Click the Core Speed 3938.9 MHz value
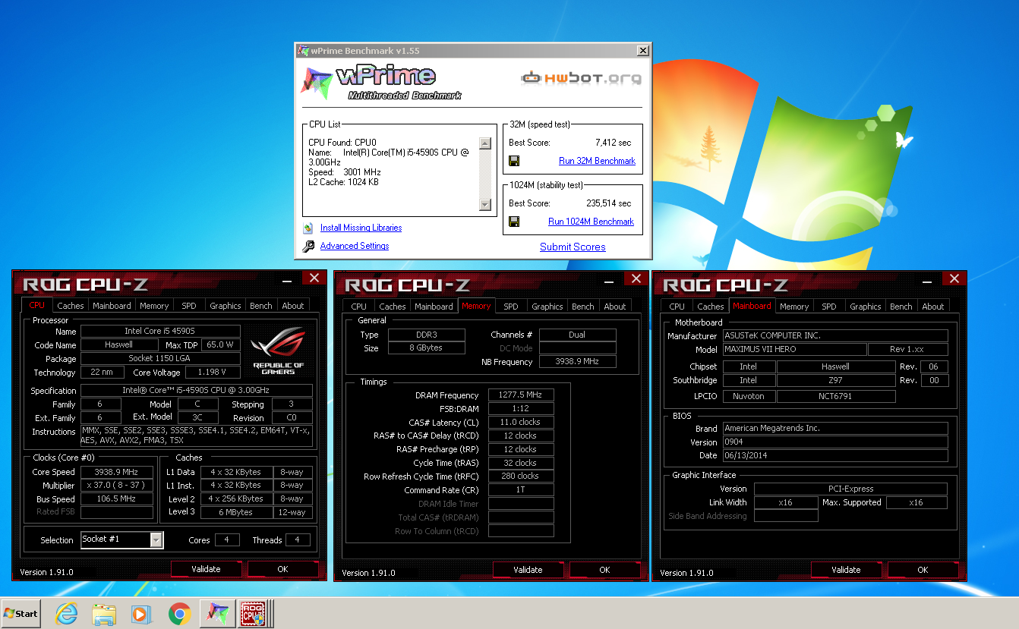 pyautogui.click(x=117, y=472)
